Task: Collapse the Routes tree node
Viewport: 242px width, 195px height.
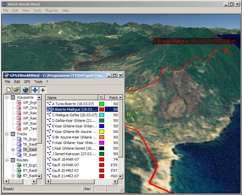Action: coord(7,160)
